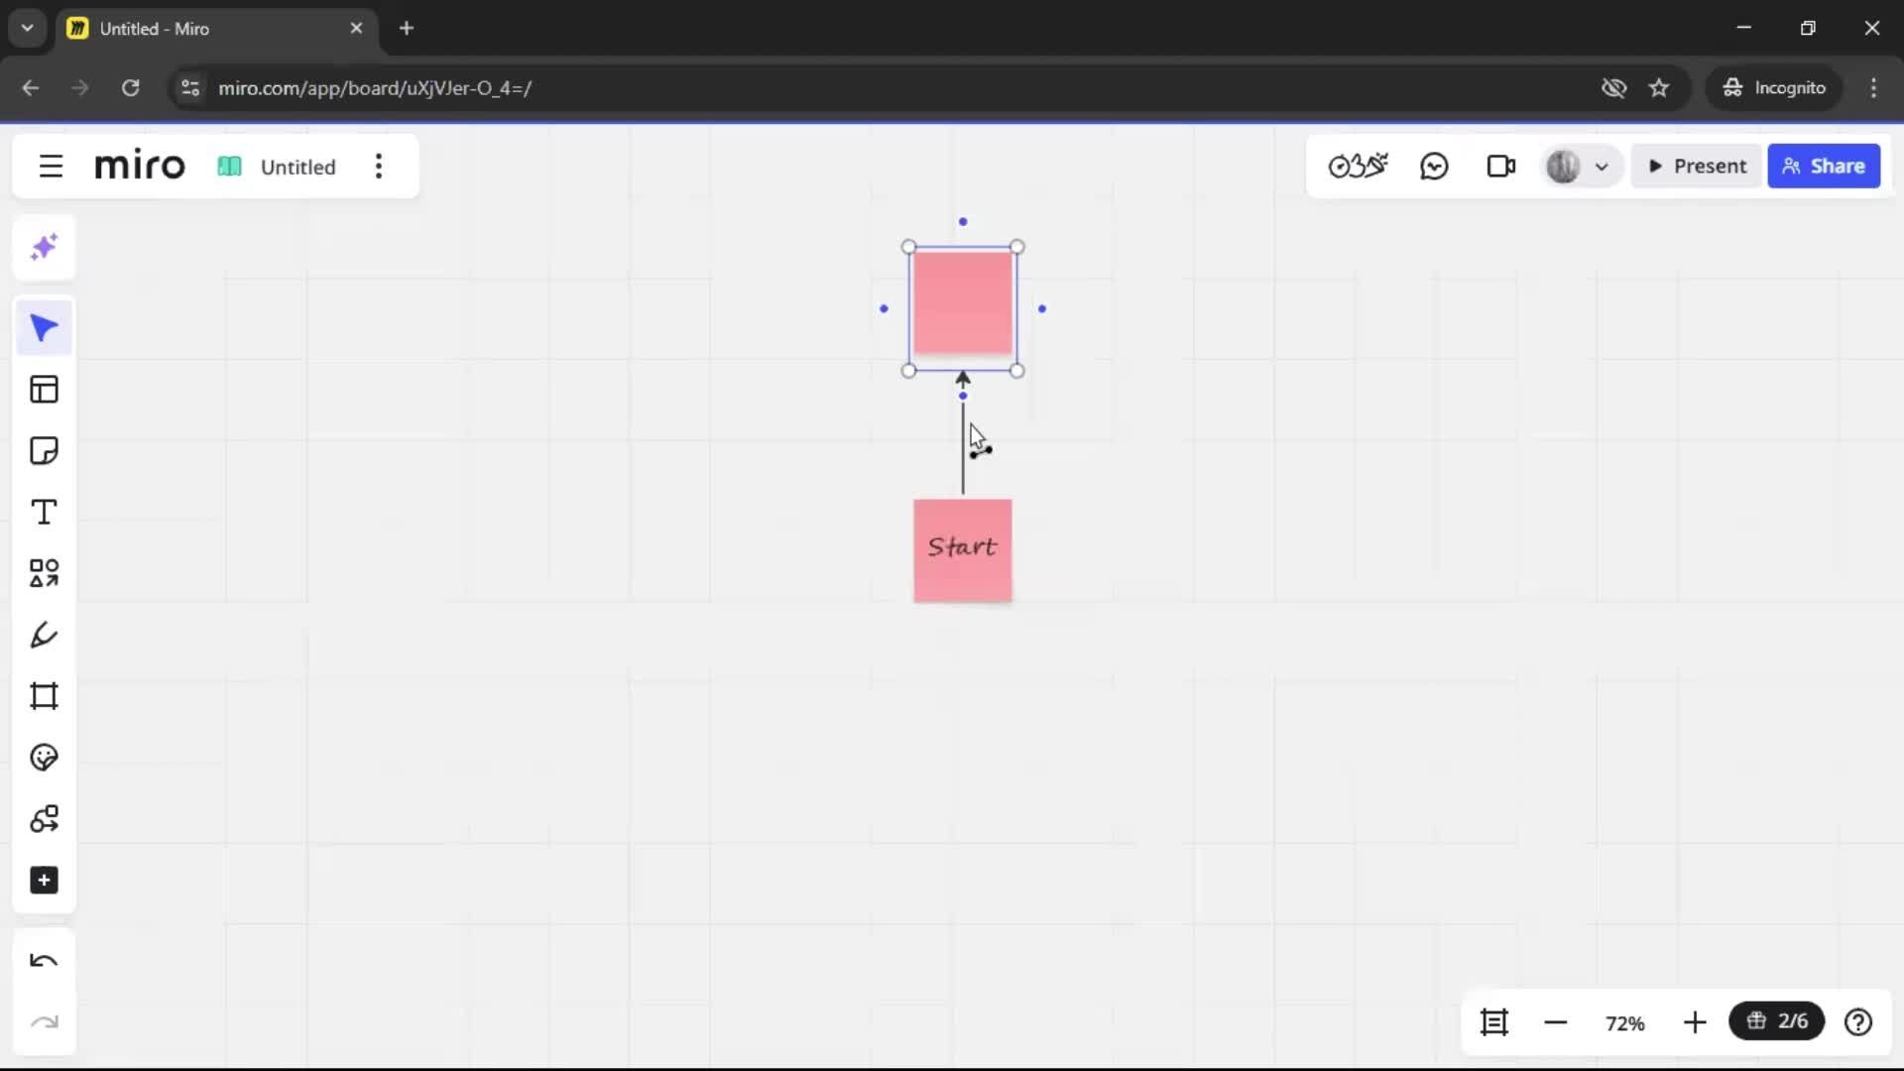Click the board icon next to Untitled
This screenshot has width=1904, height=1071.
[x=229, y=167]
